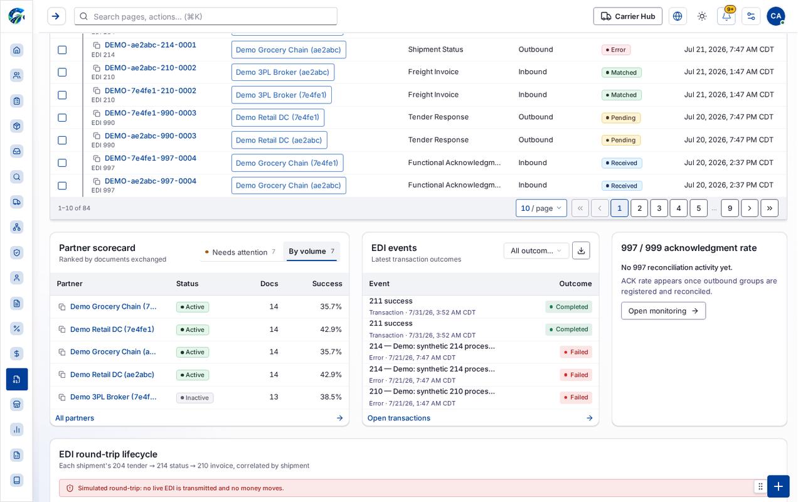Screen dimensions: 803x502
Task: Copy the ID DEMO-ae2abc-214-0001
Action: 97,45
